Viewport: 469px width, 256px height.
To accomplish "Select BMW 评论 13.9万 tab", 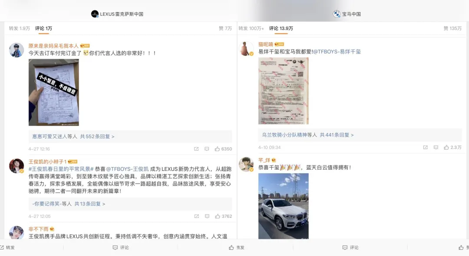I will pos(281,28).
